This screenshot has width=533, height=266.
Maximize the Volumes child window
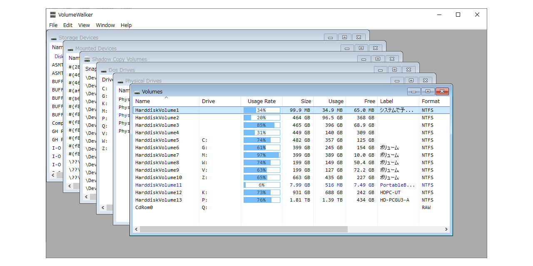(x=428, y=91)
